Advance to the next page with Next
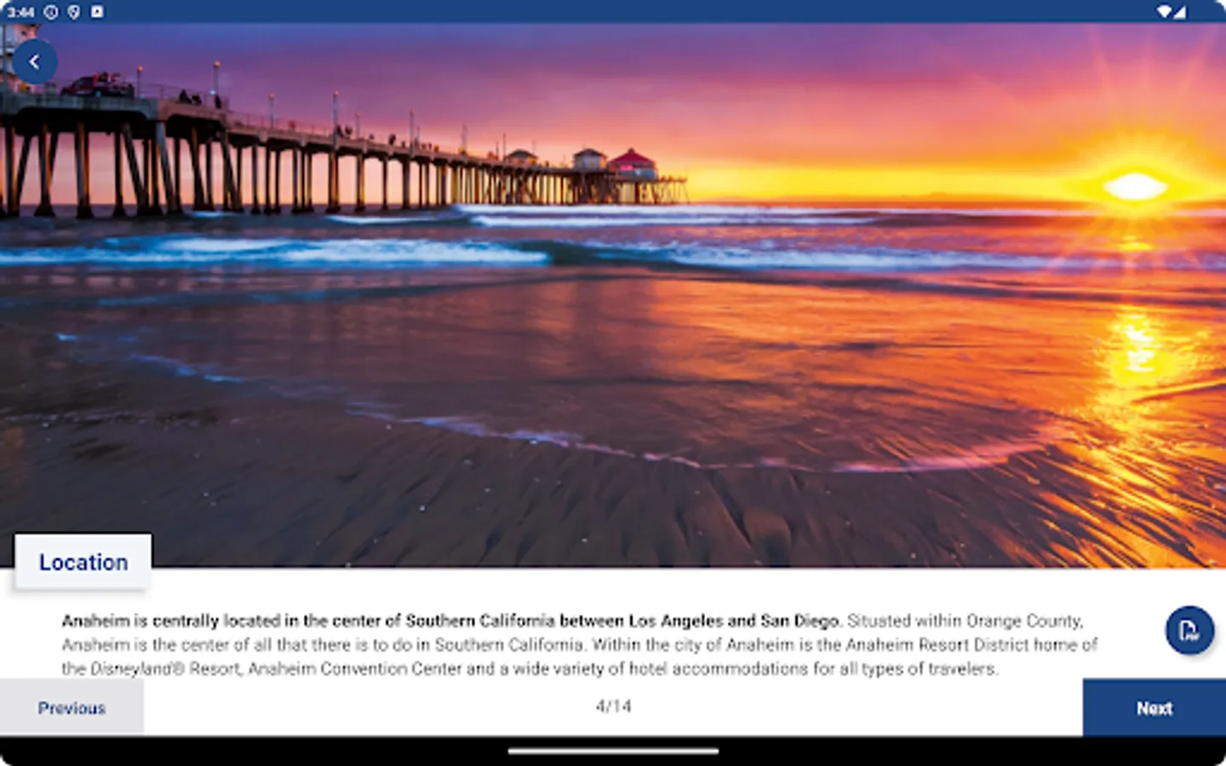 click(x=1154, y=707)
